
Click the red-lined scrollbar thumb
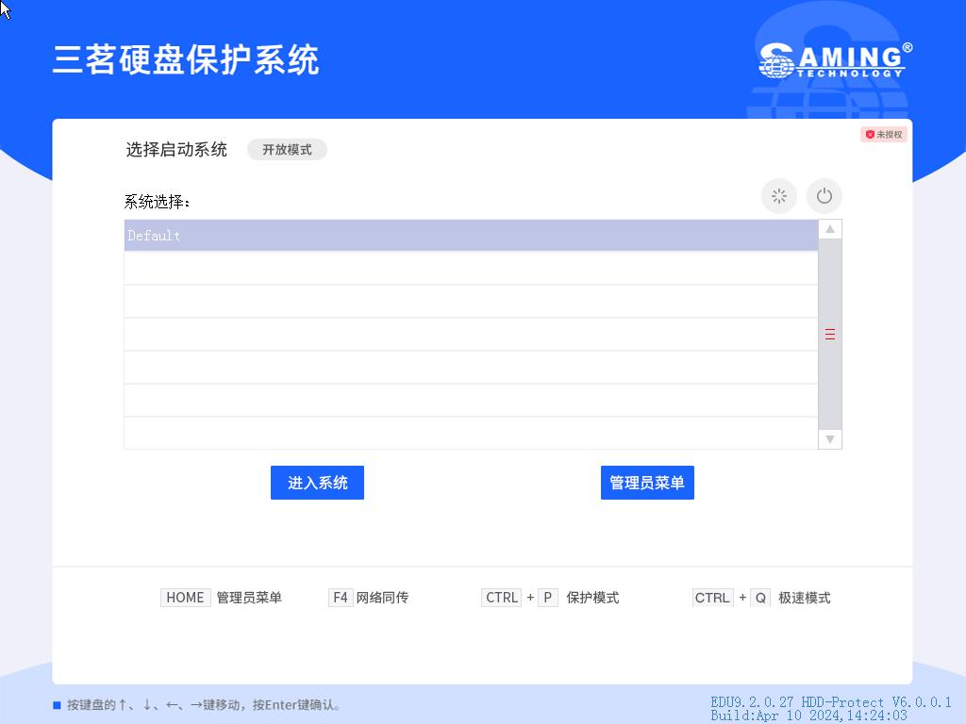(830, 335)
